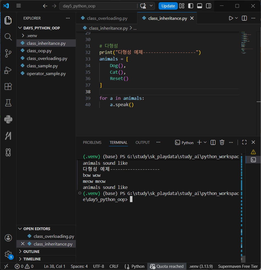Customize layout from title bar icon
This screenshot has height=270, width=261.
click(182, 6)
